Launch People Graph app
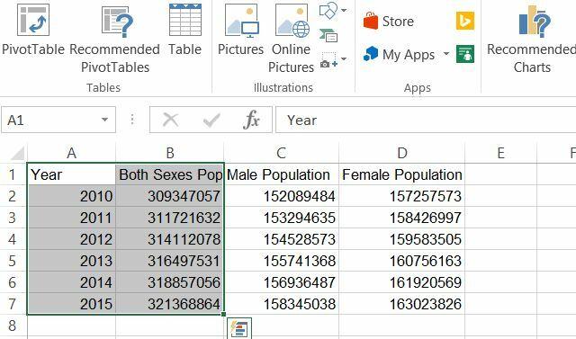576x339 pixels. point(465,54)
